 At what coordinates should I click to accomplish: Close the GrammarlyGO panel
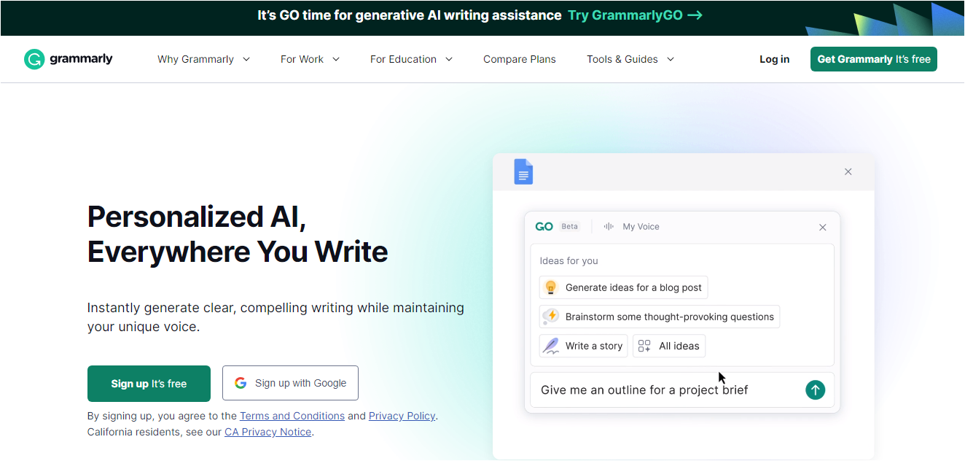point(822,228)
